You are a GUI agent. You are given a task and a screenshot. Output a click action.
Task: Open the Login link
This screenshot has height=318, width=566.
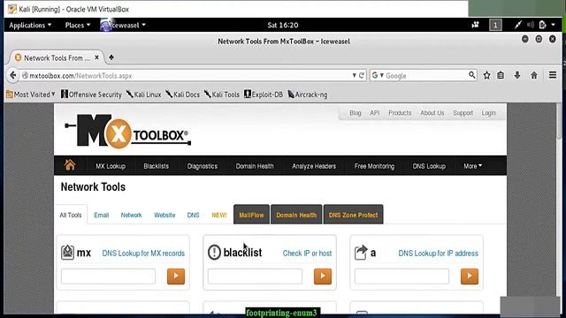tap(488, 113)
